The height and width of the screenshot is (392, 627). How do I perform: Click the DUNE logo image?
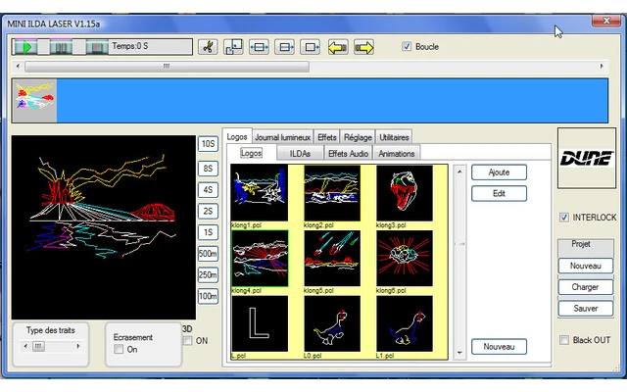point(587,158)
